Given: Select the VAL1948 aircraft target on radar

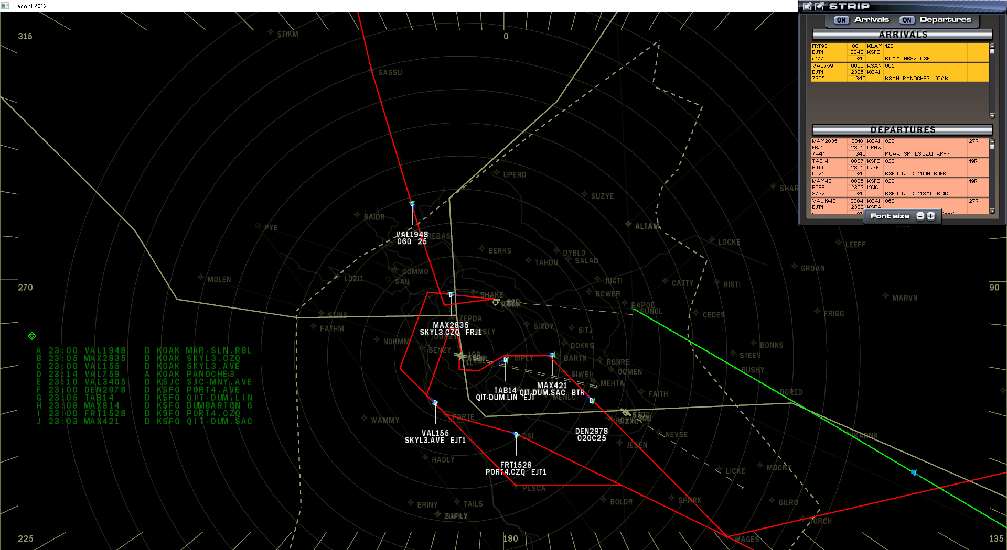Looking at the screenshot, I should pyautogui.click(x=412, y=204).
